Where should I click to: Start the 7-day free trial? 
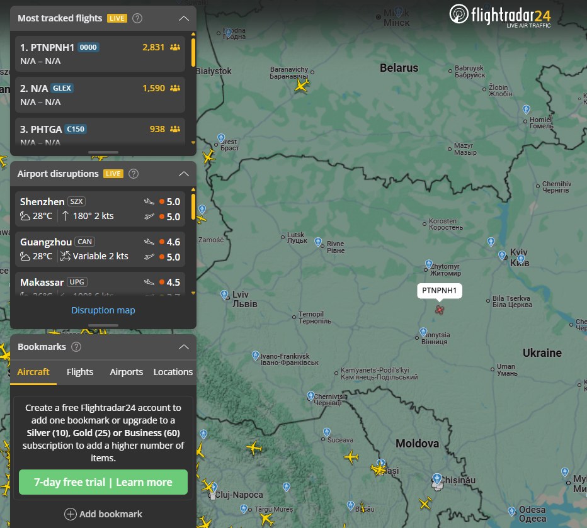pyautogui.click(x=103, y=483)
